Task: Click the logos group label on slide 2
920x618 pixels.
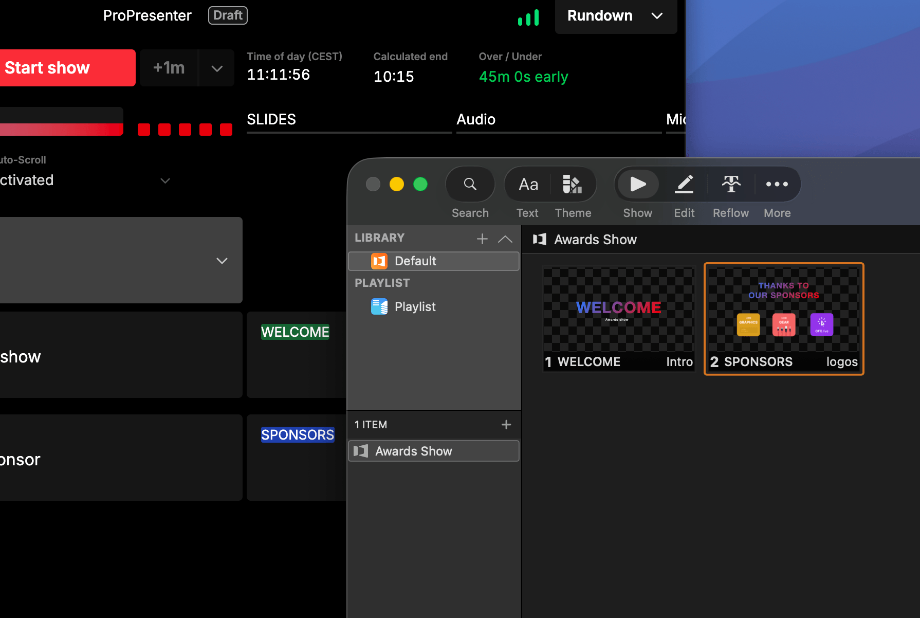Action: tap(842, 362)
